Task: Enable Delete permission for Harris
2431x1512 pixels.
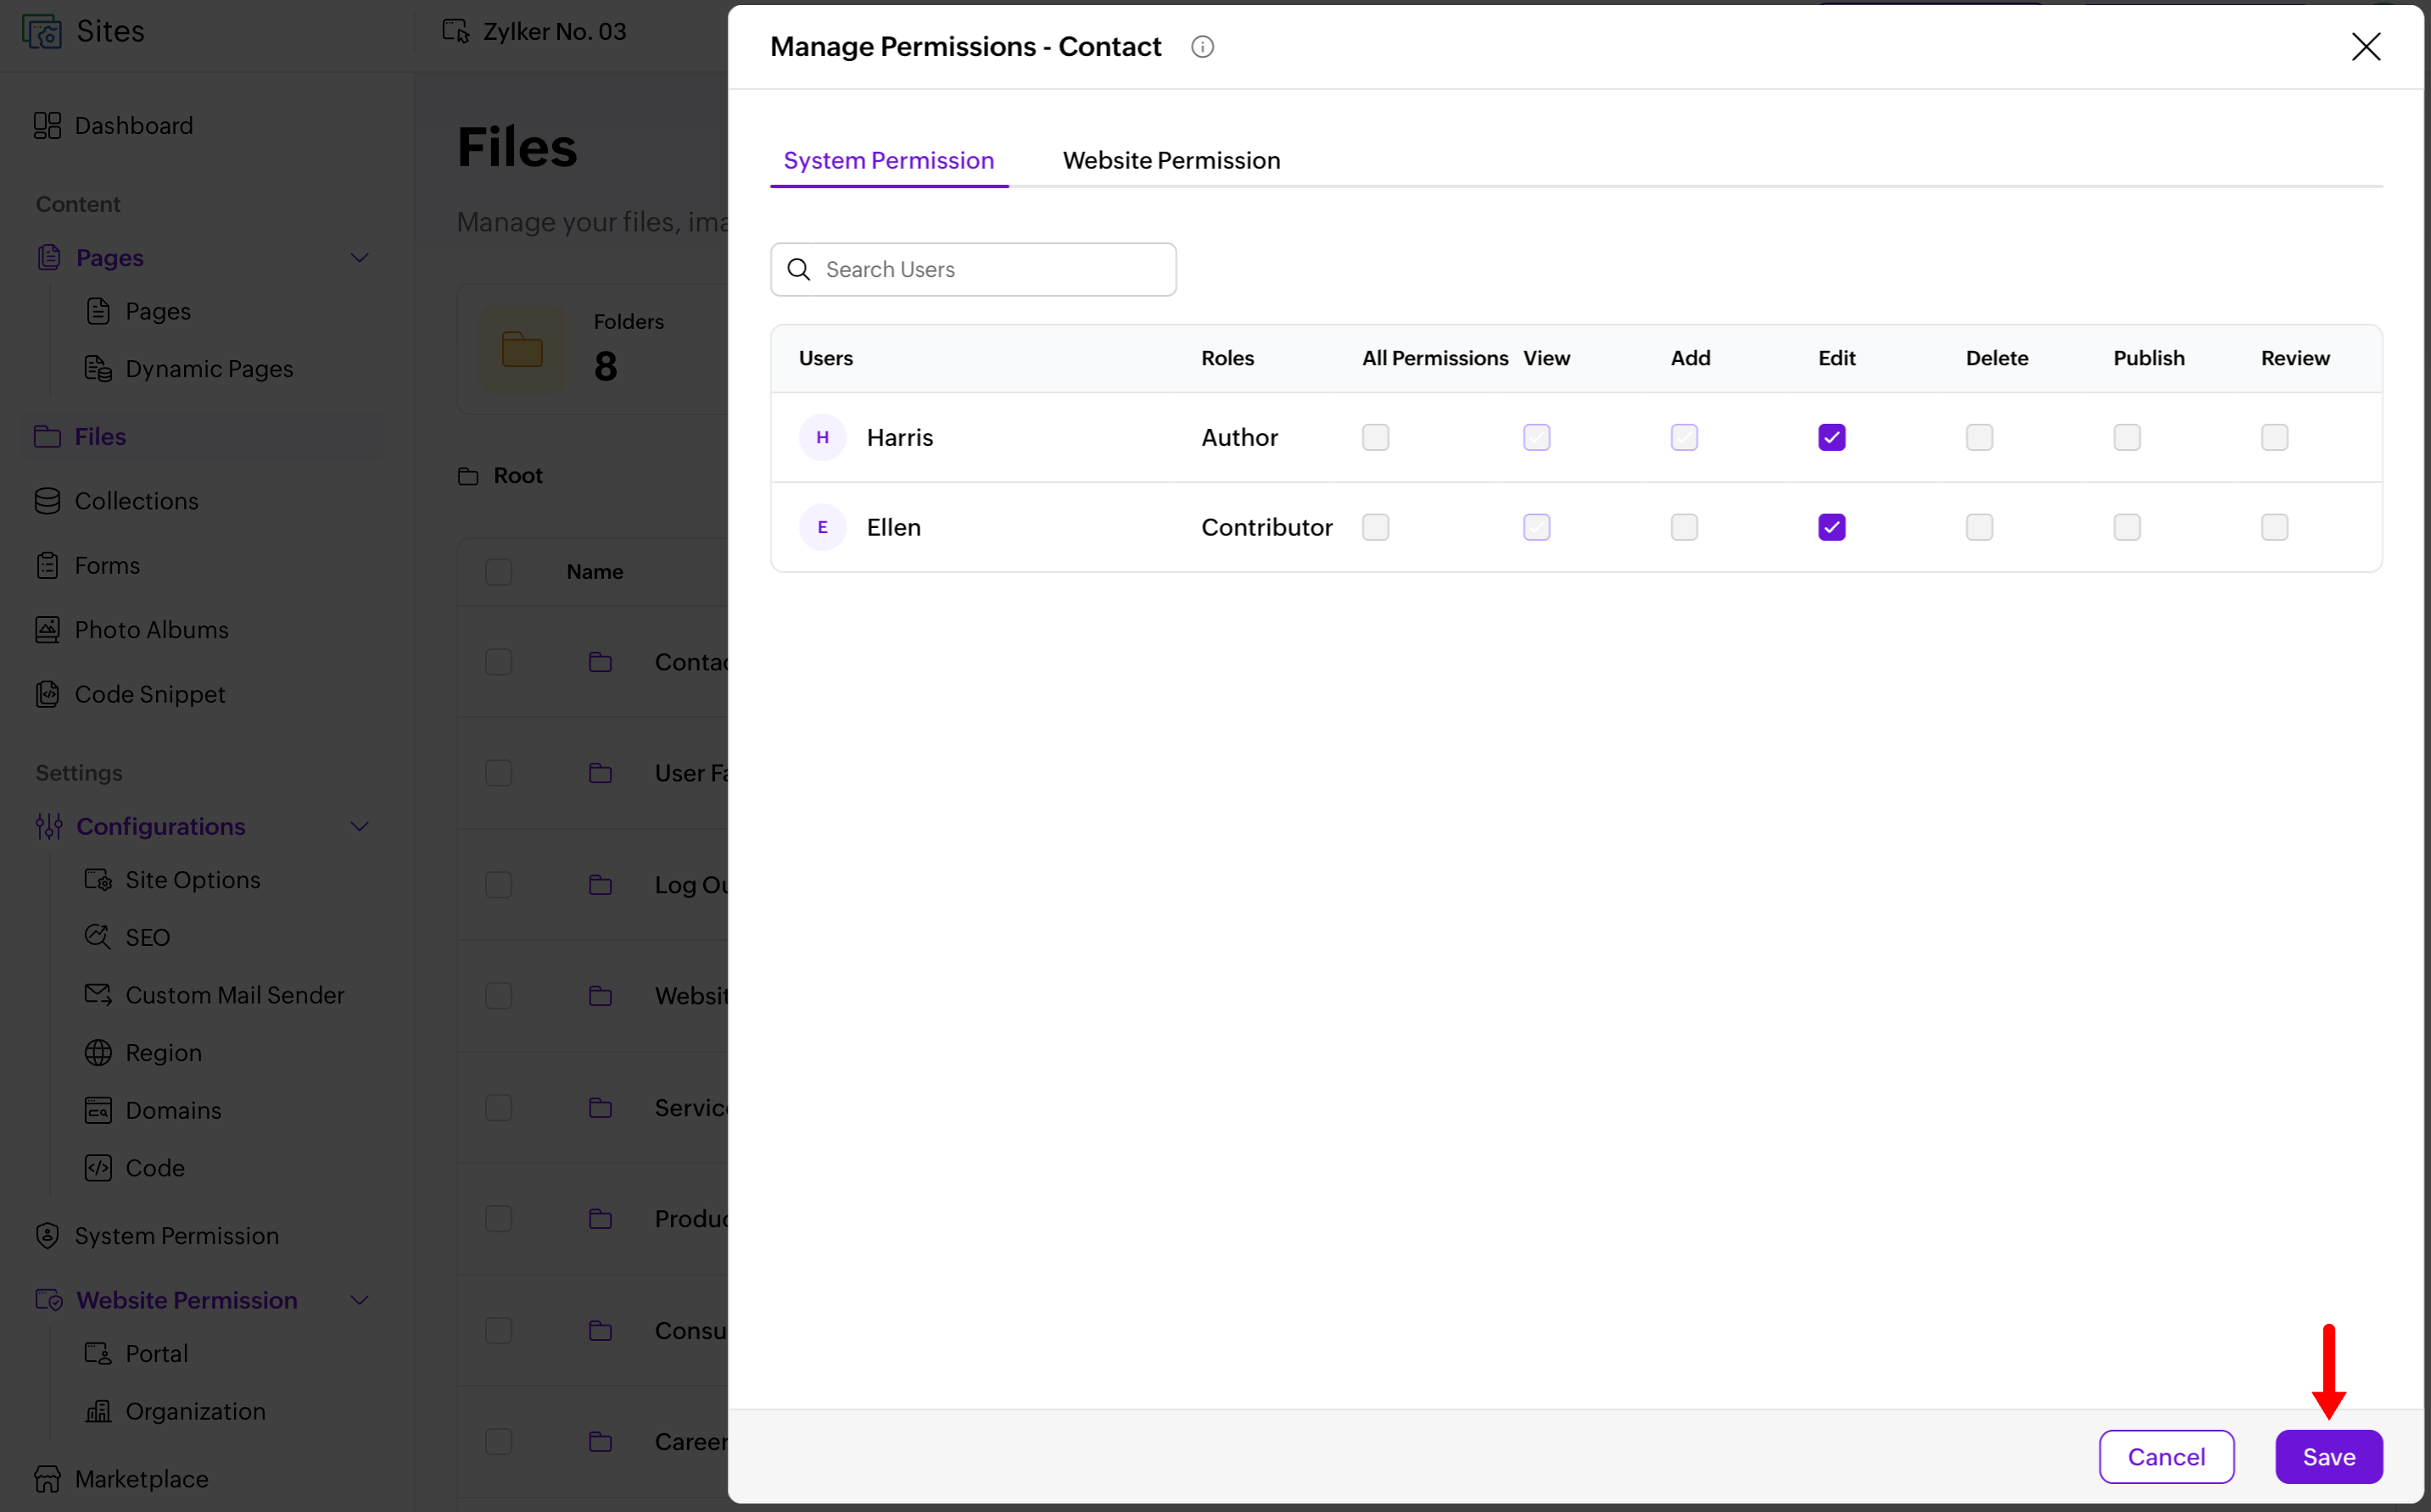Action: click(1979, 437)
